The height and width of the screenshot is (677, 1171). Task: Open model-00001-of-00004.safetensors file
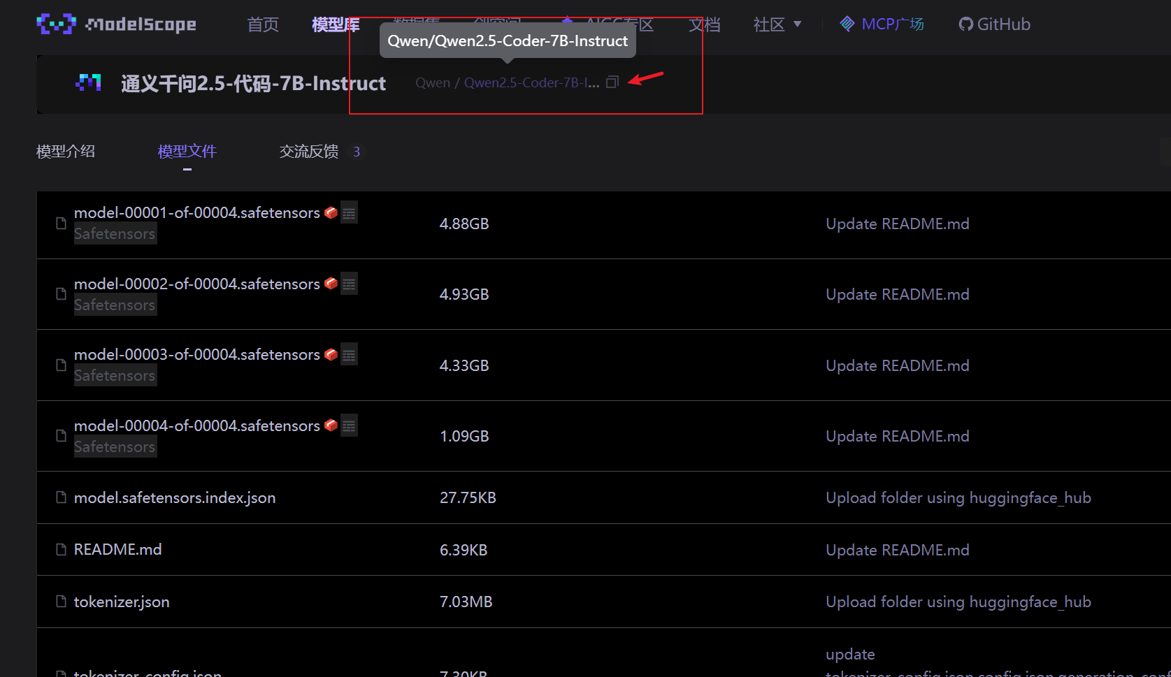pos(197,212)
